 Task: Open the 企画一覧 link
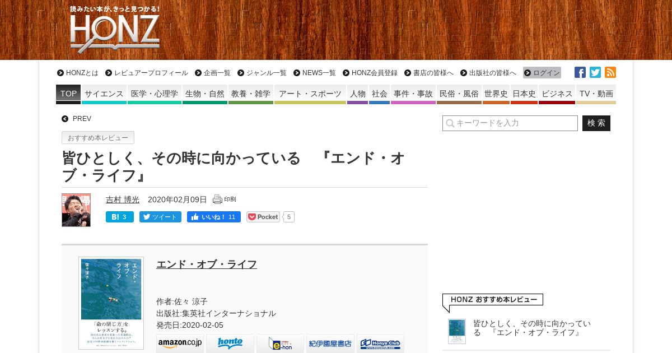[213, 73]
